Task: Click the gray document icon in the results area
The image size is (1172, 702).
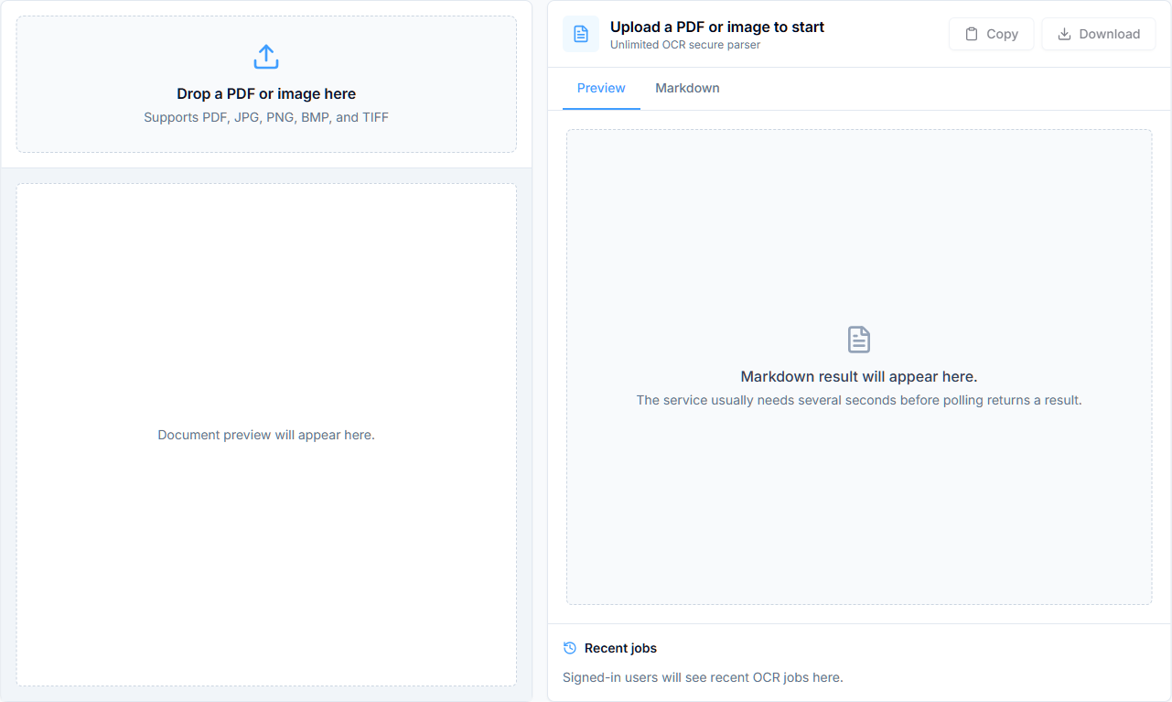Action: 859,340
